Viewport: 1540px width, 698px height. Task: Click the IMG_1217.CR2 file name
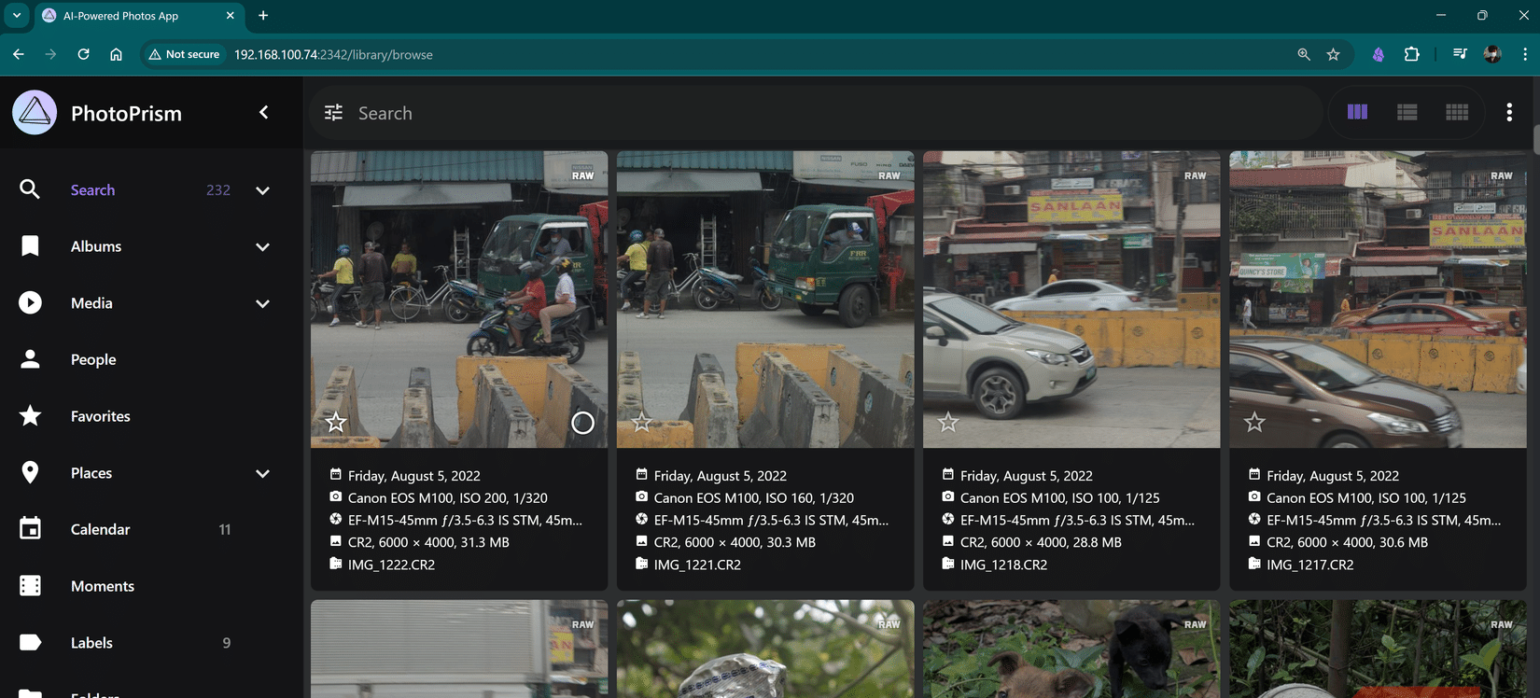click(x=1309, y=565)
